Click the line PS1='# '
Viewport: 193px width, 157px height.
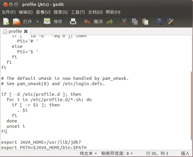[28, 41]
